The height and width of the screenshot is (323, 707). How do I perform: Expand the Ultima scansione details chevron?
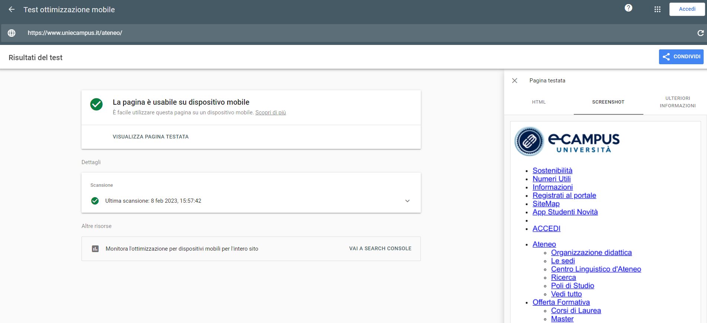407,201
